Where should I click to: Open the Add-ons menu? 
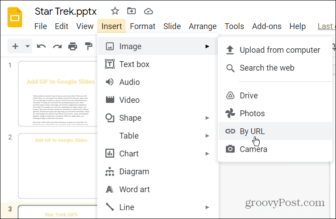[x=266, y=26]
